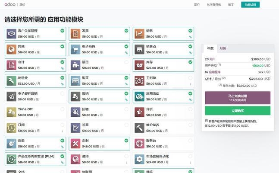Open 伙伴服务包 in the top navigation
Screen dimensions: 279x173
click(214, 5)
